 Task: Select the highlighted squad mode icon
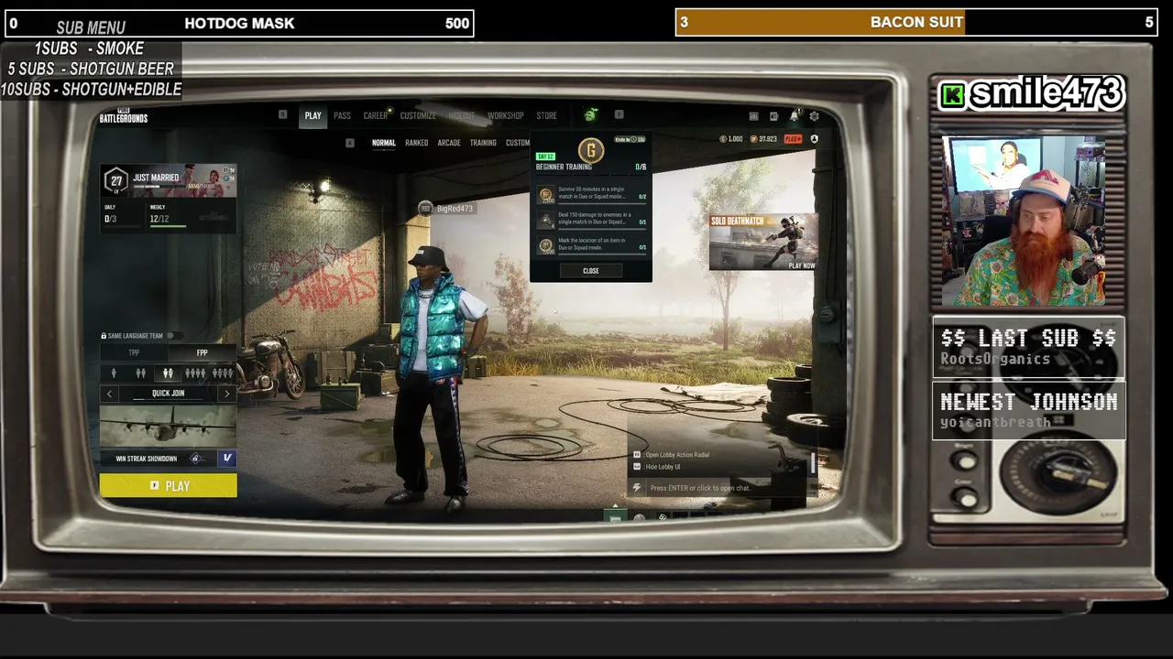pos(168,373)
